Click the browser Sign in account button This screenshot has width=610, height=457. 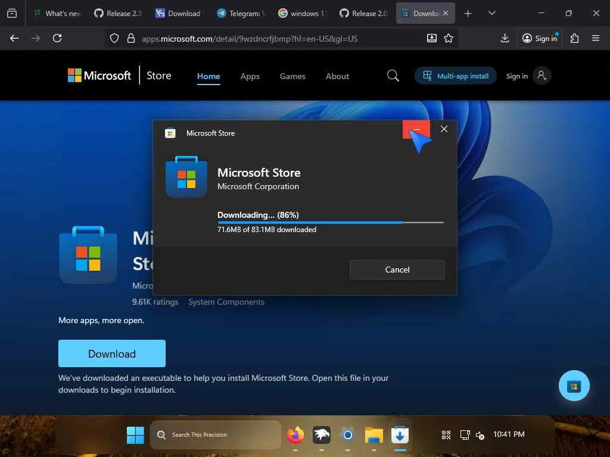540,38
